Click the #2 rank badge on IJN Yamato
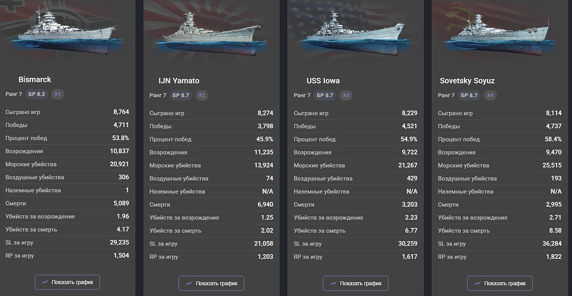Image resolution: width=572 pixels, height=296 pixels. point(202,96)
